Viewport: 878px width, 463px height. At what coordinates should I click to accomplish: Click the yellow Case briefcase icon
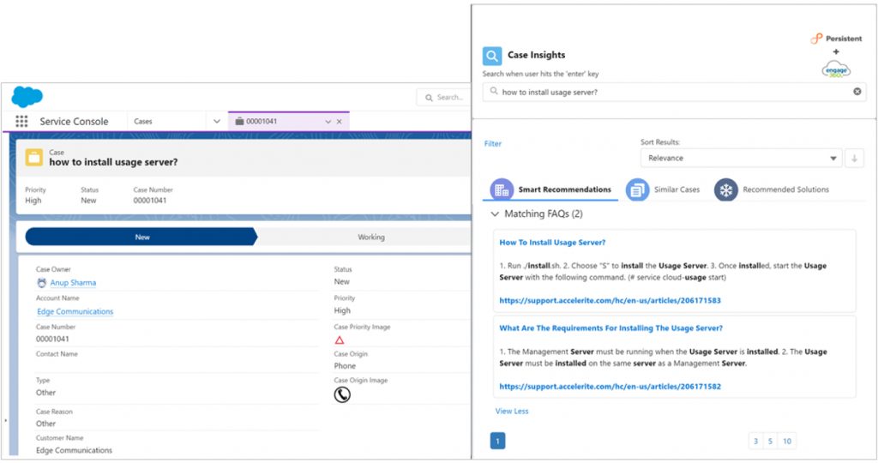(x=33, y=157)
